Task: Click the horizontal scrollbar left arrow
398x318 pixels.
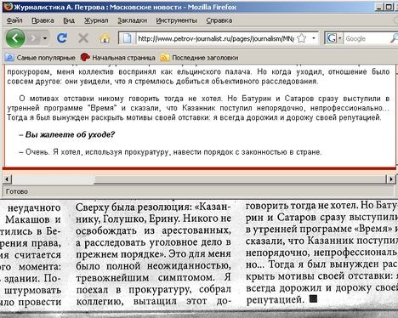Action: 7,179
